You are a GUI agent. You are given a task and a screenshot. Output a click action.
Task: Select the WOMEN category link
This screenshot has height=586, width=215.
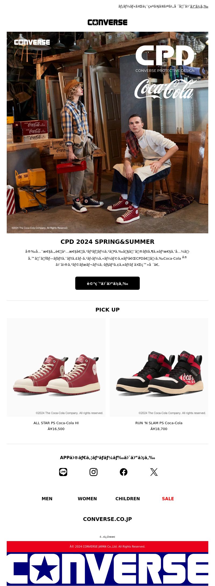87,499
